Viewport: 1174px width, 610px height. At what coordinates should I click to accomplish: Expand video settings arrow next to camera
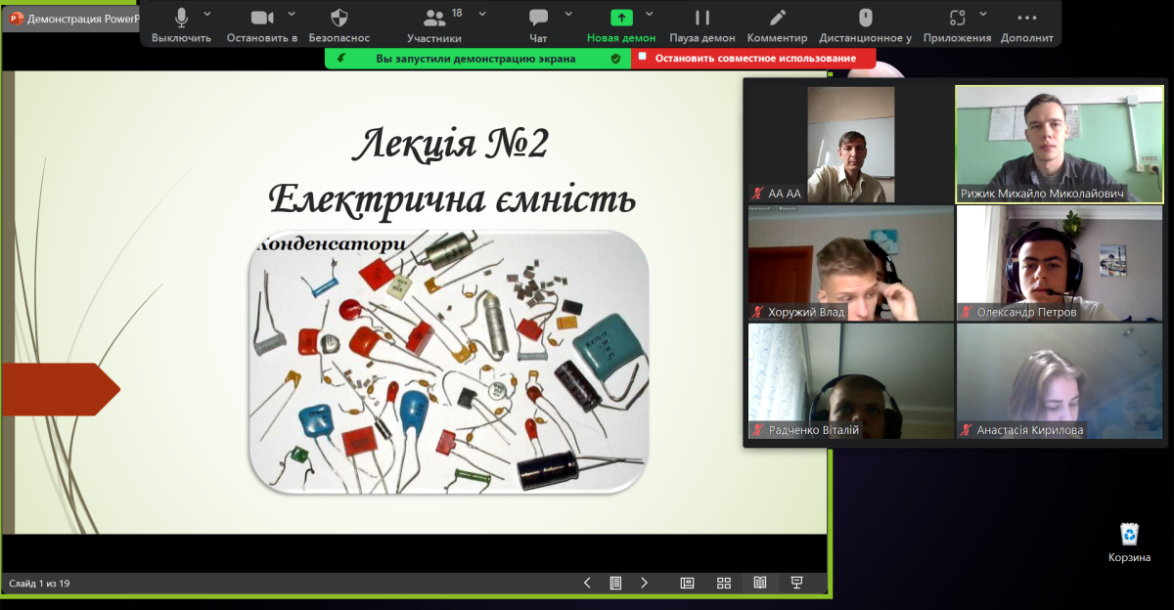(292, 14)
